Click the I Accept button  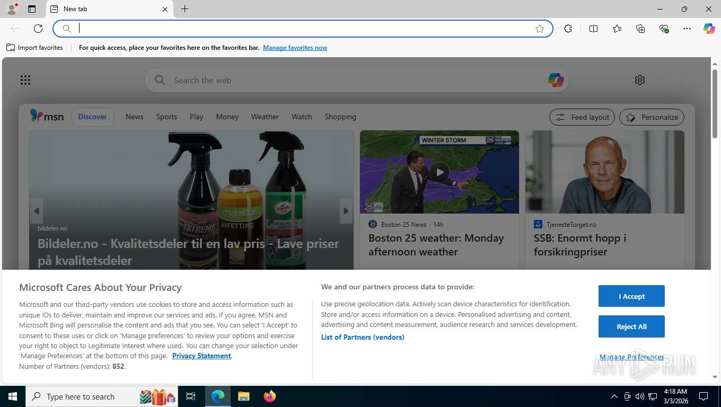coord(631,296)
